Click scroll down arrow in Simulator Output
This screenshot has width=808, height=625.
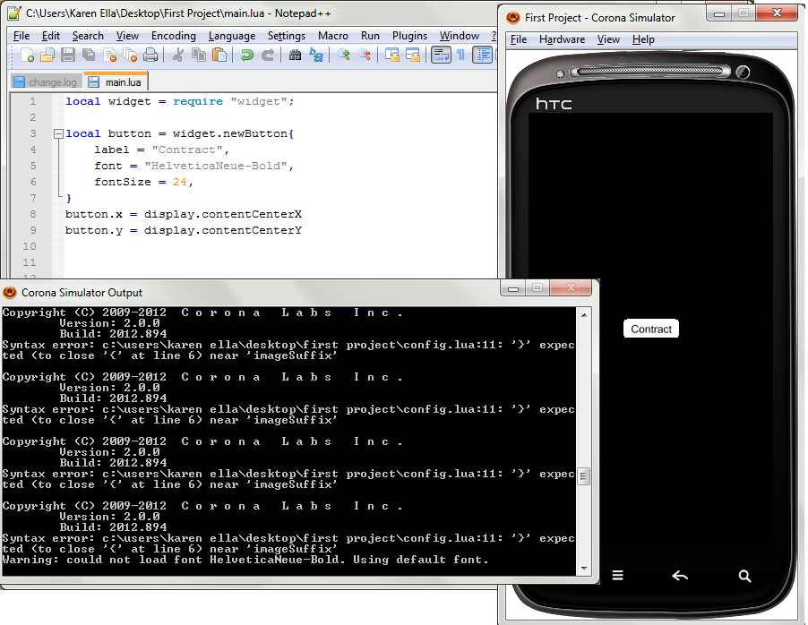[584, 569]
